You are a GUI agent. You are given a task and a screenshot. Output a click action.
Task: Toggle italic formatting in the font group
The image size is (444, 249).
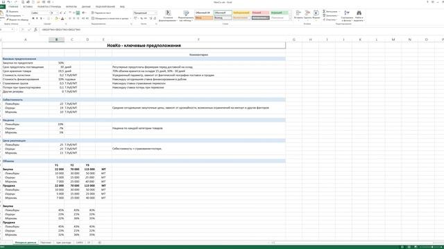(37, 19)
